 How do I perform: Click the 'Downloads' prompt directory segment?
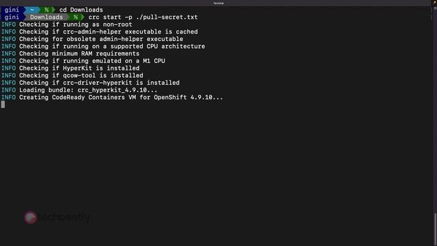[46, 17]
